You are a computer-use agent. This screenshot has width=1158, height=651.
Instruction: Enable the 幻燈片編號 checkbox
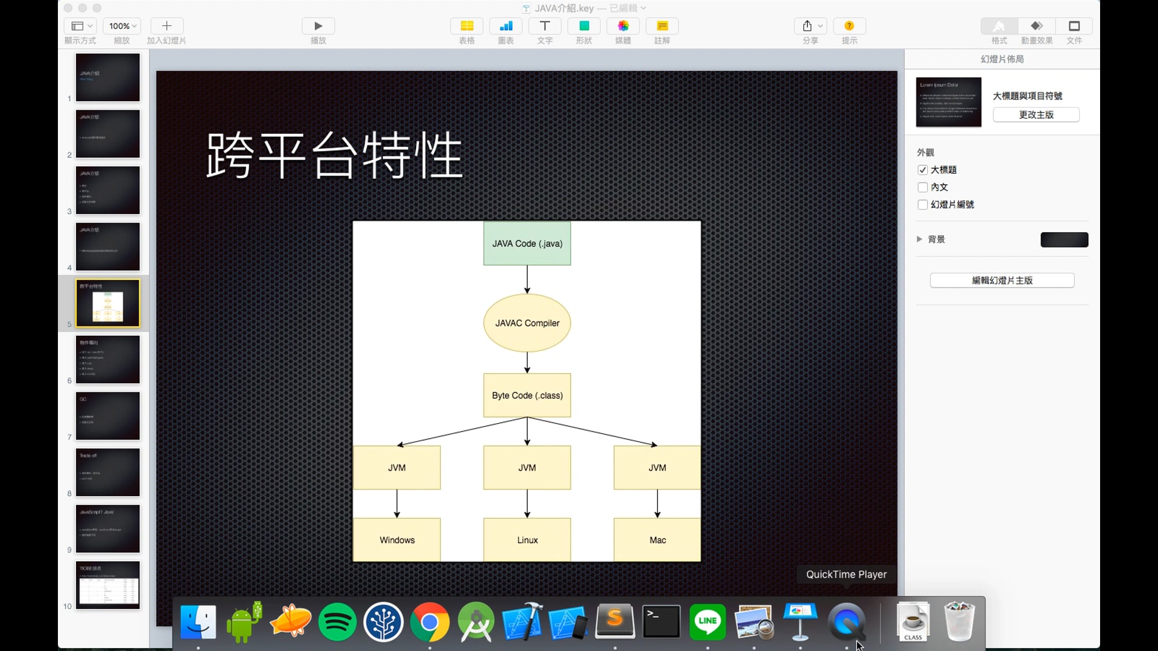pyautogui.click(x=923, y=205)
